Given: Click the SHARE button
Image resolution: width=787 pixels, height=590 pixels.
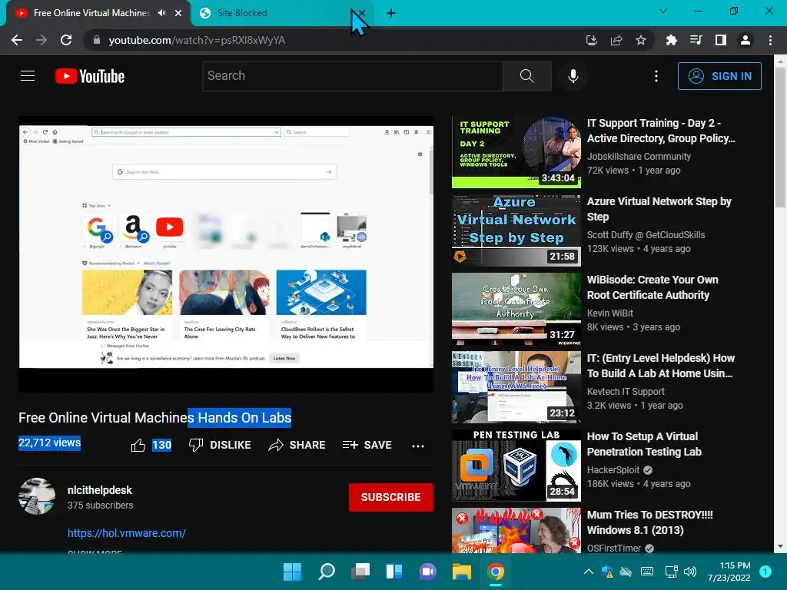Looking at the screenshot, I should 297,445.
